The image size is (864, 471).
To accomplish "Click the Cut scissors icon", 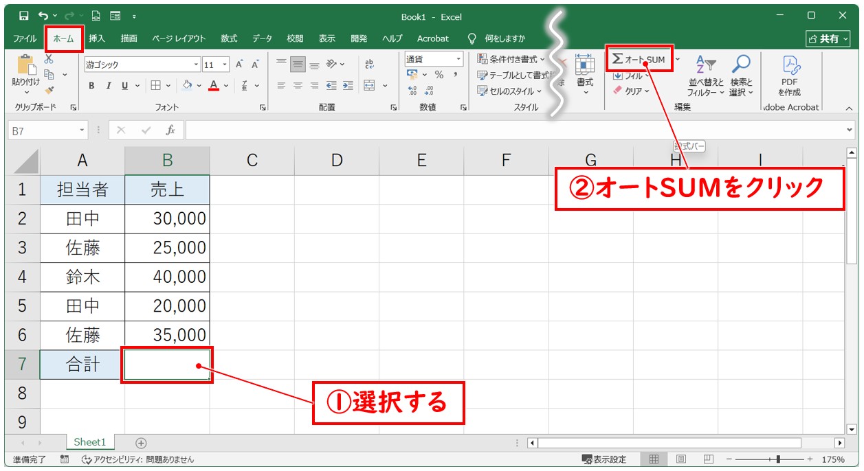I will coord(49,60).
